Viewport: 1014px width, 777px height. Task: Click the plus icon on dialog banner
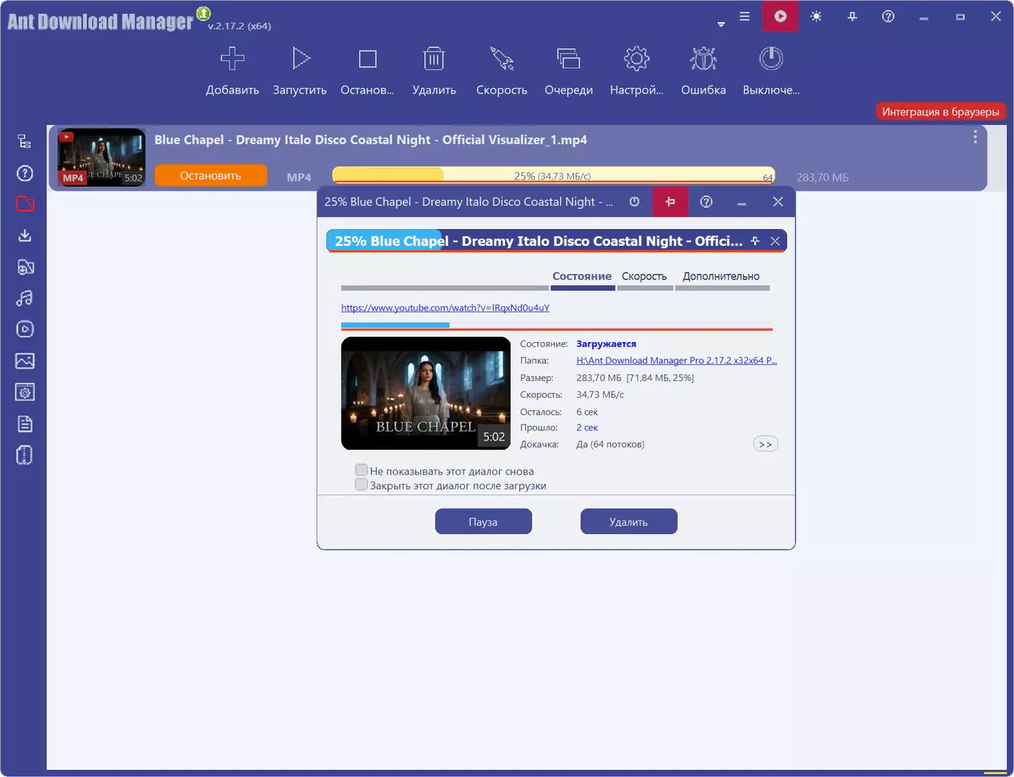point(755,241)
